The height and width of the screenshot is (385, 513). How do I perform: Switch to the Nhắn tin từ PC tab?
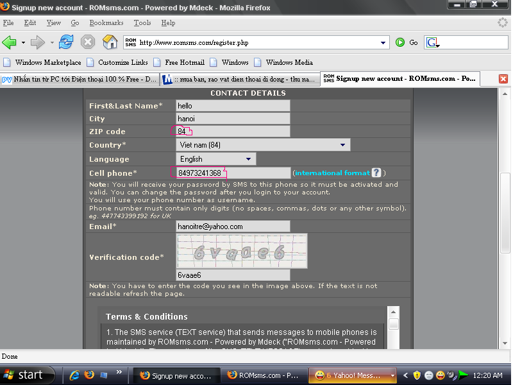point(80,79)
